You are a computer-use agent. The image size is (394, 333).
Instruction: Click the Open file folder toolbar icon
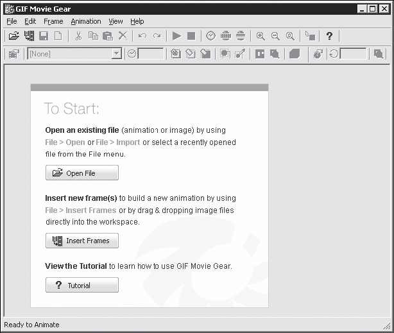point(13,37)
